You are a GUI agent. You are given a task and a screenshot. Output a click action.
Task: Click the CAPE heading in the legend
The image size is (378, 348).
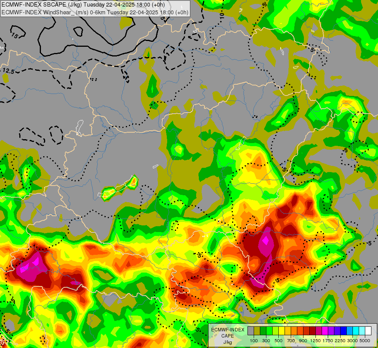click(227, 336)
